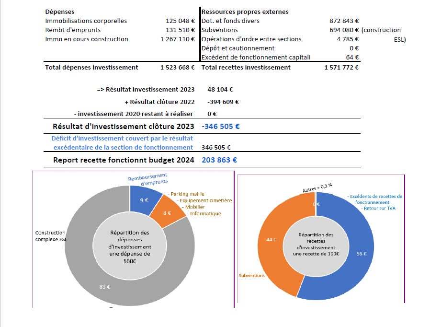Select the orange 8 € donut slice
Image resolution: width=430 pixels, height=327 pixels.
pos(167,212)
